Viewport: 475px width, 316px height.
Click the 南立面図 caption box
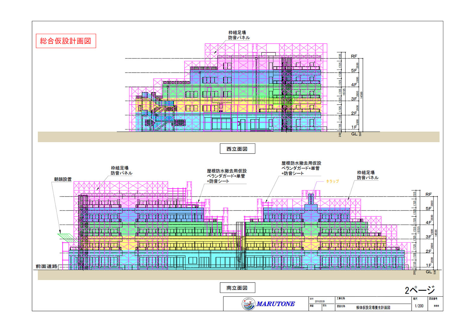(x=237, y=288)
